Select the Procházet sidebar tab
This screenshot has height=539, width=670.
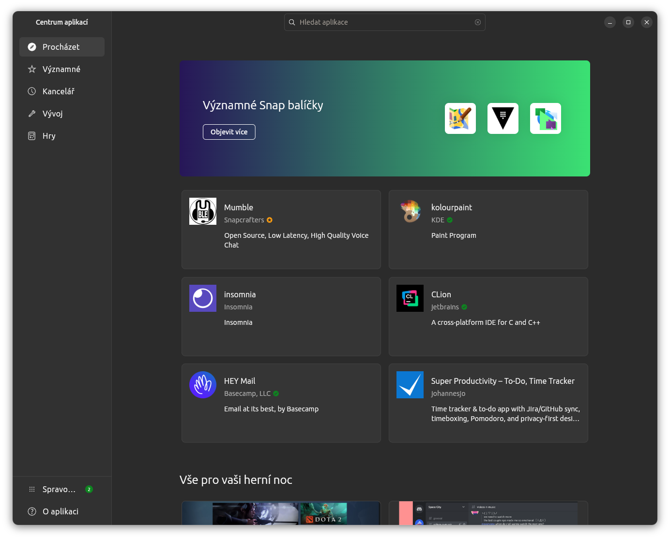point(62,47)
